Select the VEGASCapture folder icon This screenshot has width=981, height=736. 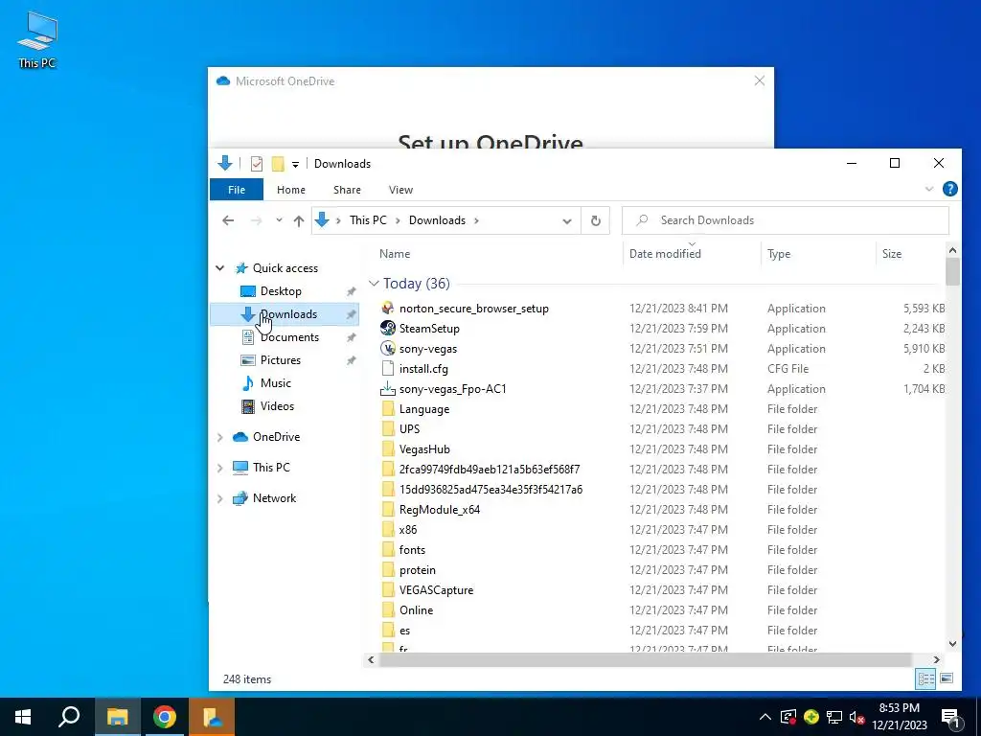tap(388, 590)
